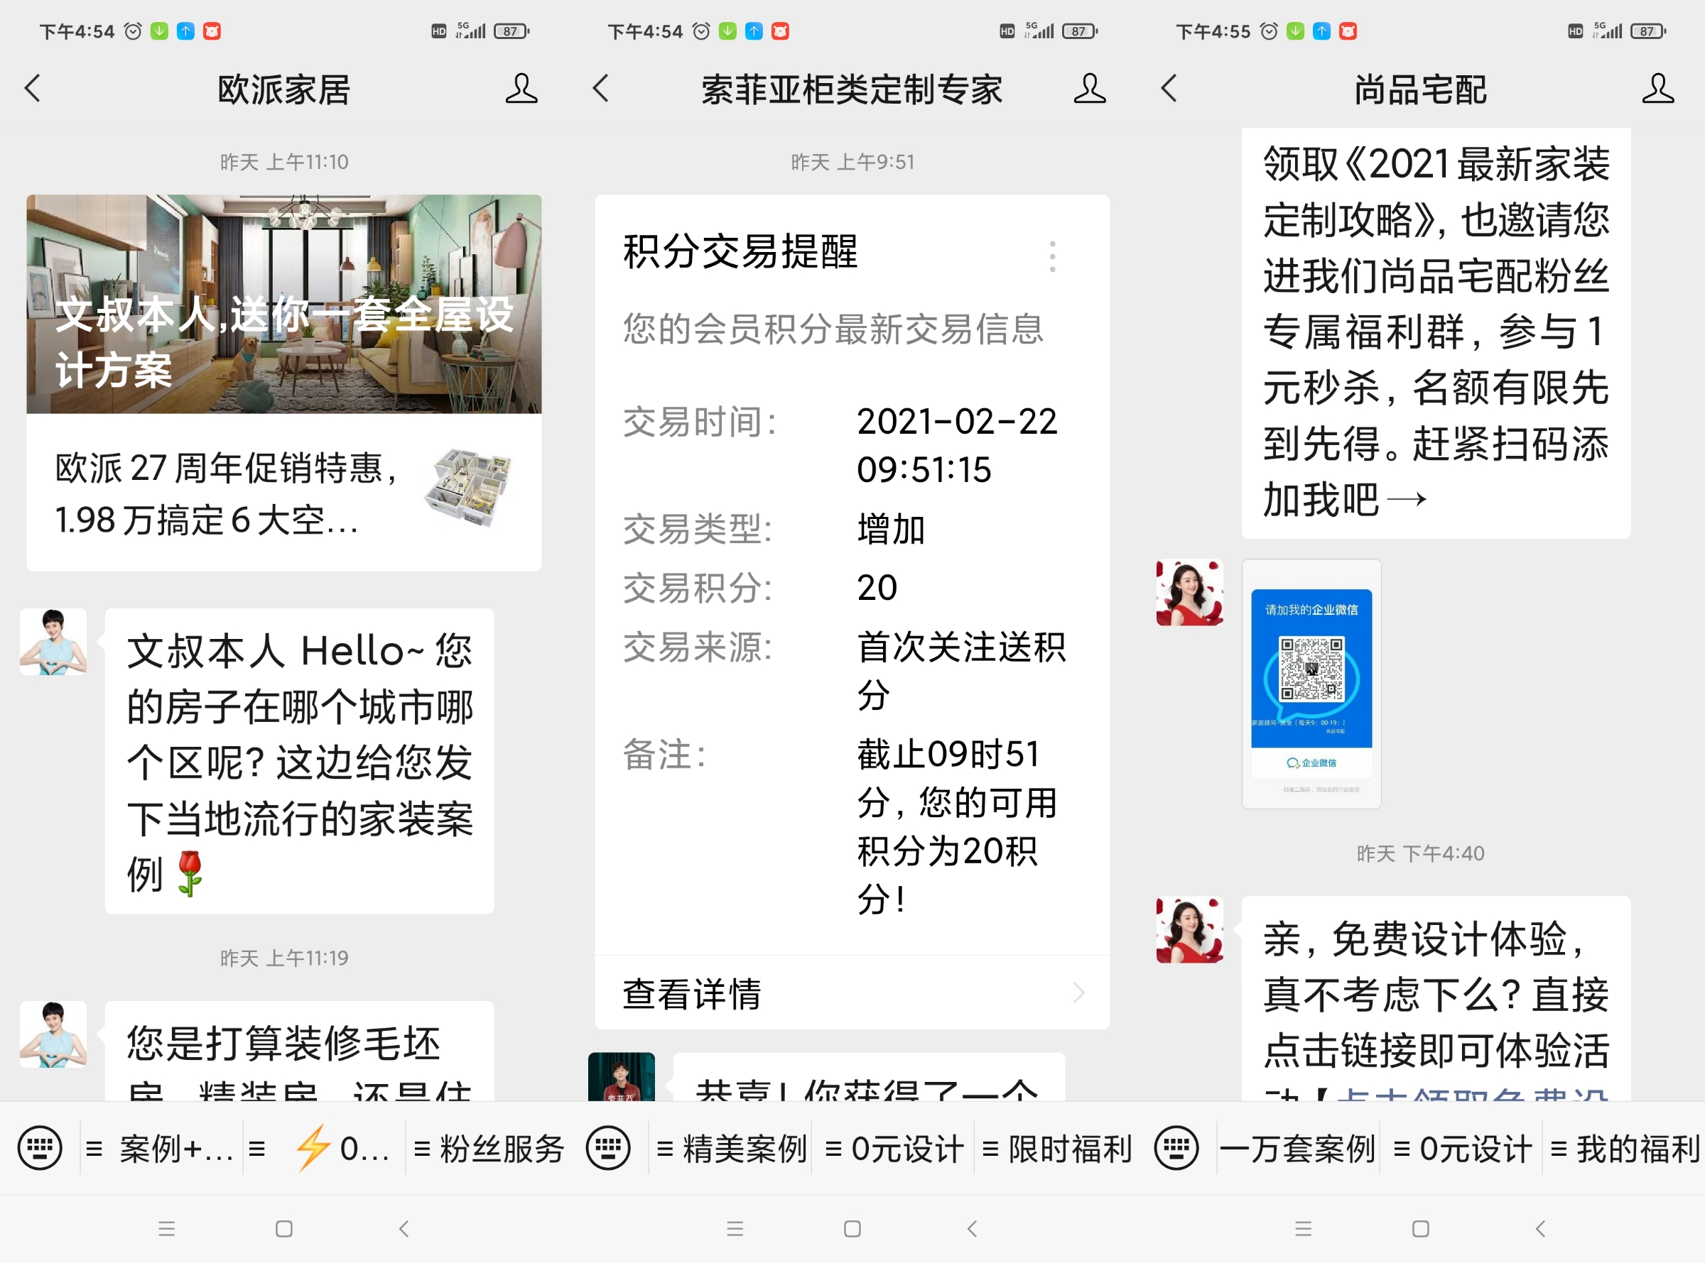Open 0元设计 menu in 尚品宅配
Image resolution: width=1705 pixels, height=1263 pixels.
[x=1461, y=1148]
